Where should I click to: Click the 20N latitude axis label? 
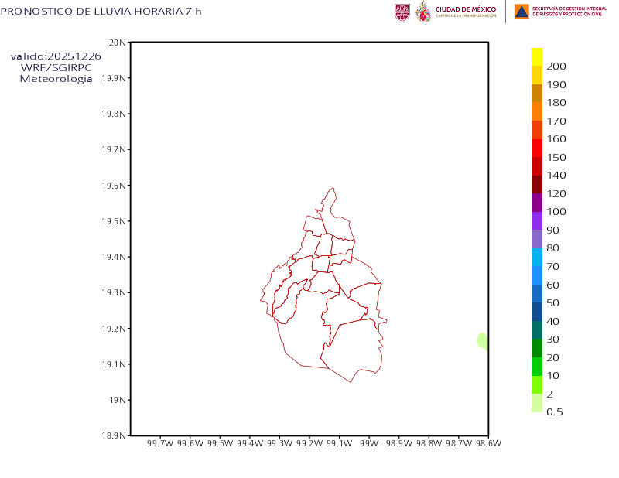coord(116,42)
